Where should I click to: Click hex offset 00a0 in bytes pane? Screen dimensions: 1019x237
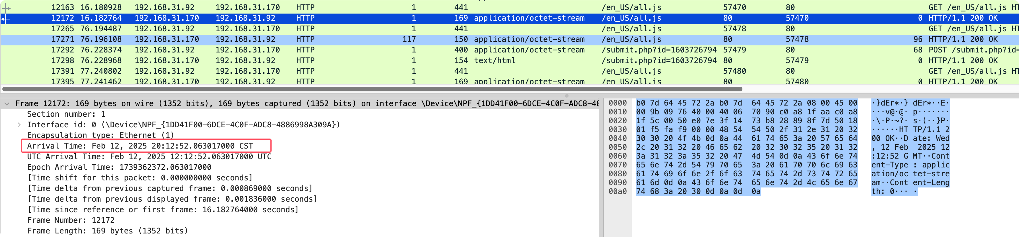(618, 192)
